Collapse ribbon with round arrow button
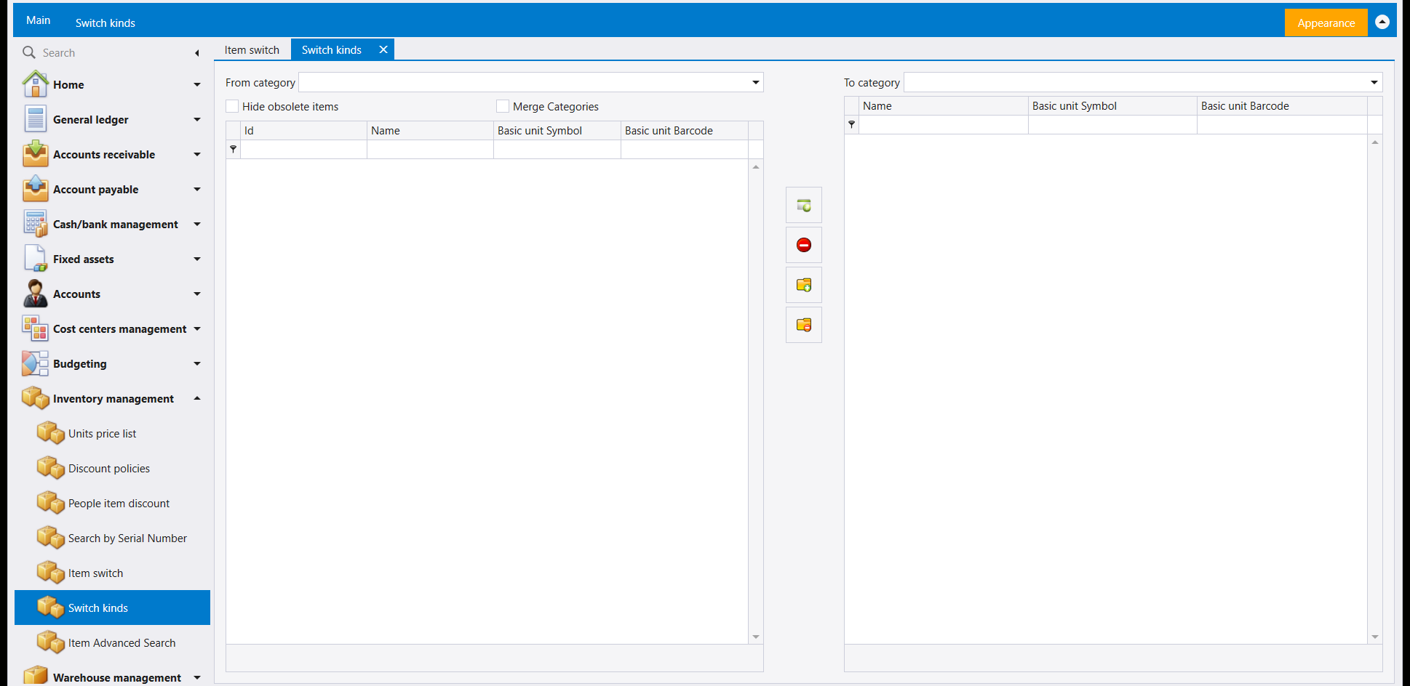The image size is (1410, 686). click(x=1382, y=22)
